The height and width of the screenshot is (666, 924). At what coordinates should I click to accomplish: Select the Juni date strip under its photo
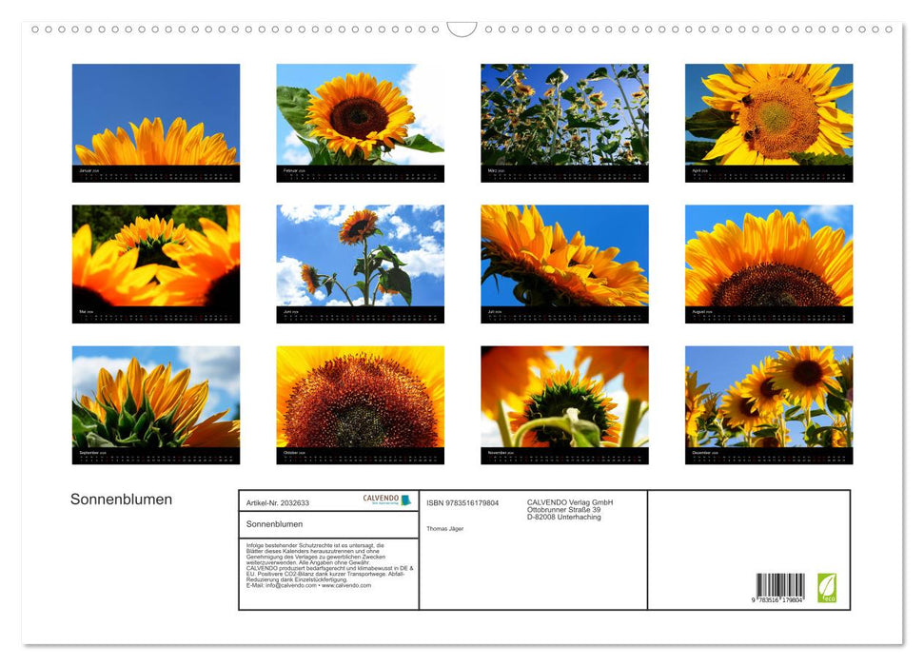[x=360, y=314]
